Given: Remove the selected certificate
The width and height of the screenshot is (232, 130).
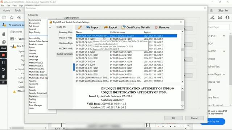Looking at the screenshot, I should point(162,27).
